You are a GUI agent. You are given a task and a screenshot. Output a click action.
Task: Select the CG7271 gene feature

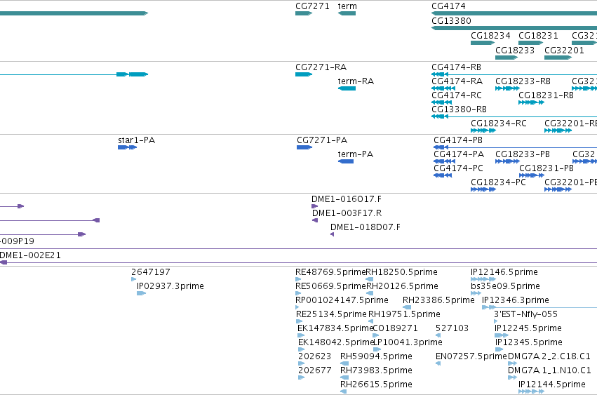pyautogui.click(x=304, y=13)
